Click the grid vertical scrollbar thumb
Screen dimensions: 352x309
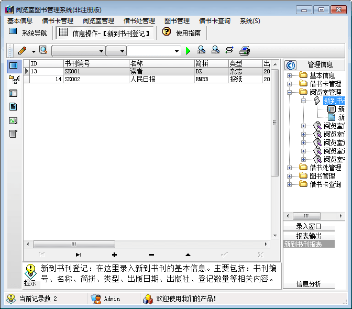(x=274, y=123)
